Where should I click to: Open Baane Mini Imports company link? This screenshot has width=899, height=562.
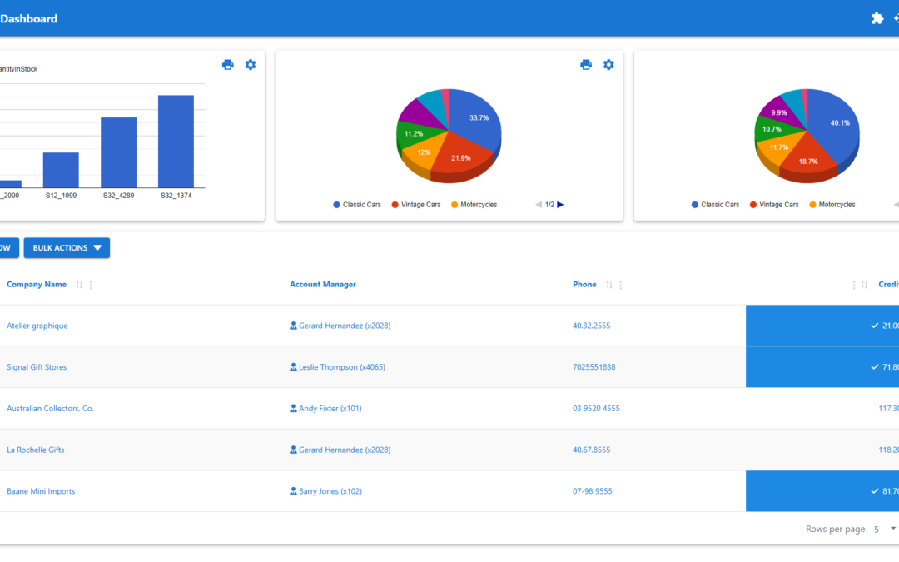pos(41,491)
